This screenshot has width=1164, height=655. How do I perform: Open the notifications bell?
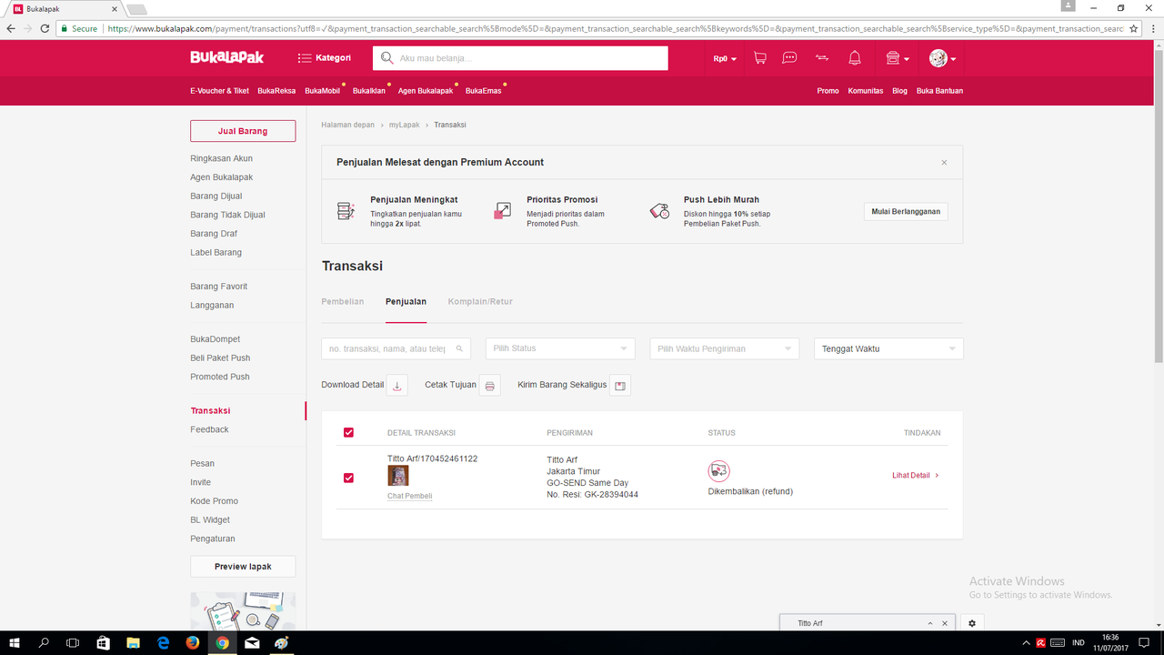[855, 58]
